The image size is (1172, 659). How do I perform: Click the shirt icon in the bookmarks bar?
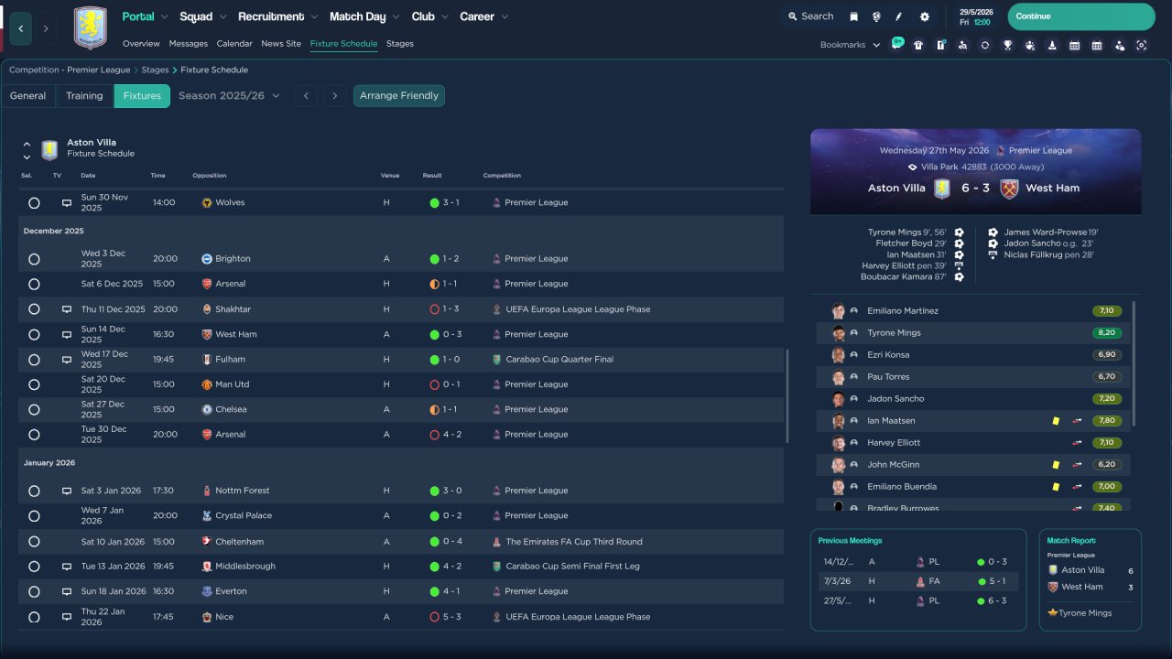pos(918,45)
